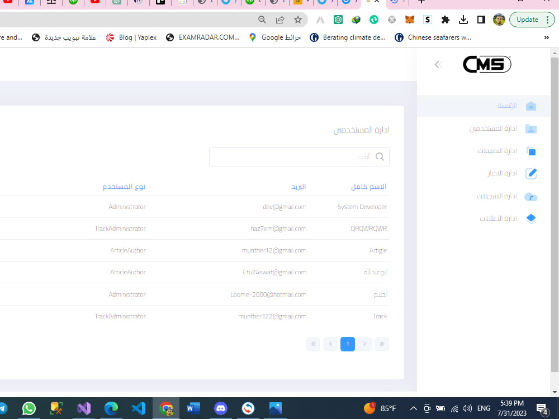Open news management via the pencil icon
This screenshot has width=559, height=419.
[x=530, y=173]
